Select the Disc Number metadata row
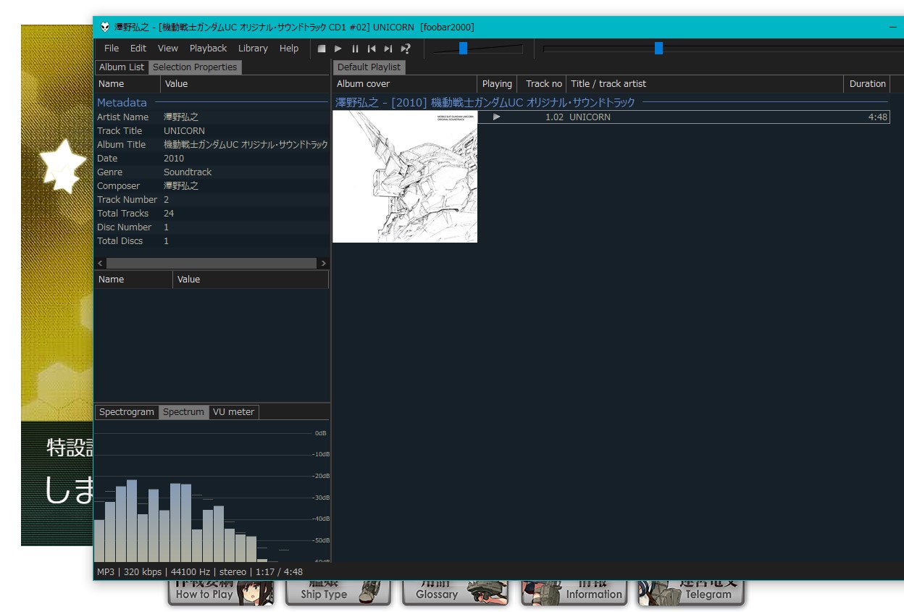Image resolution: width=904 pixels, height=612 pixels. (x=212, y=227)
